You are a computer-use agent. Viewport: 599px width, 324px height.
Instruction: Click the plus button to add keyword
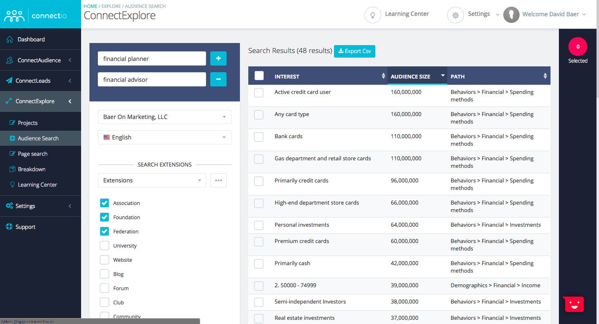[218, 59]
